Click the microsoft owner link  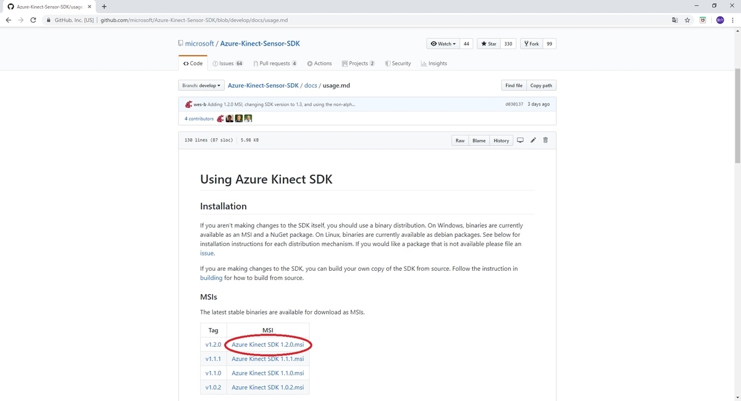click(199, 44)
